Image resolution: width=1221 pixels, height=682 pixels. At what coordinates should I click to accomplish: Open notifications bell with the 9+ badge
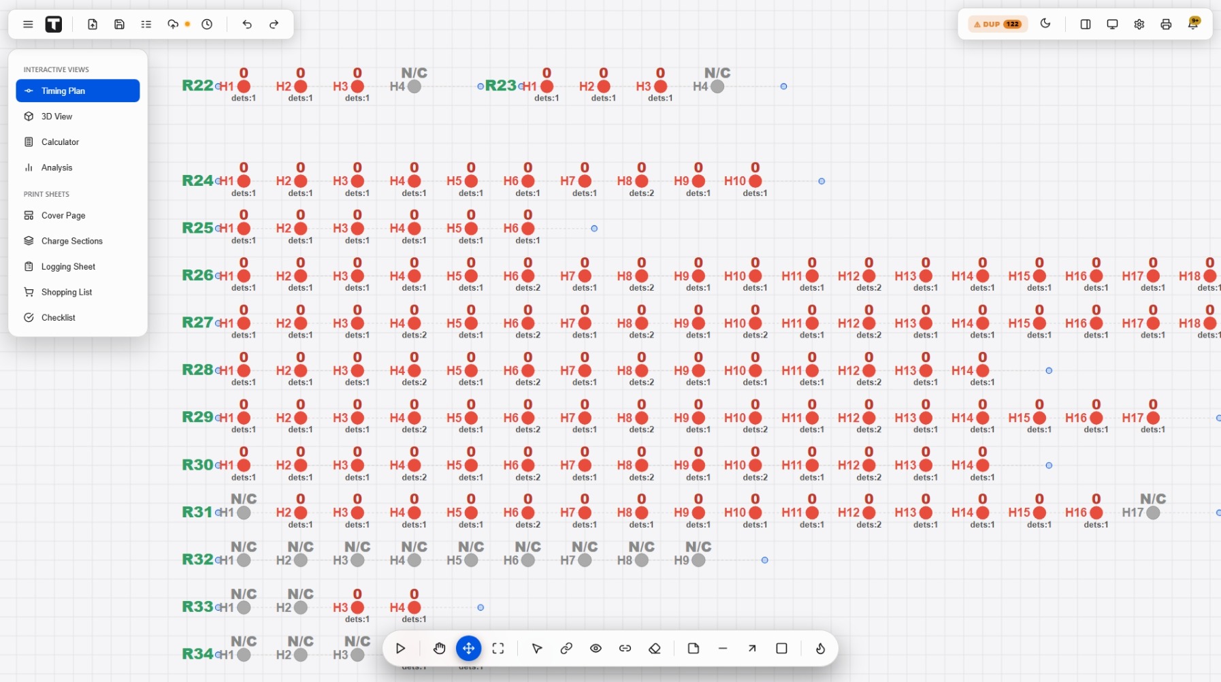point(1193,24)
